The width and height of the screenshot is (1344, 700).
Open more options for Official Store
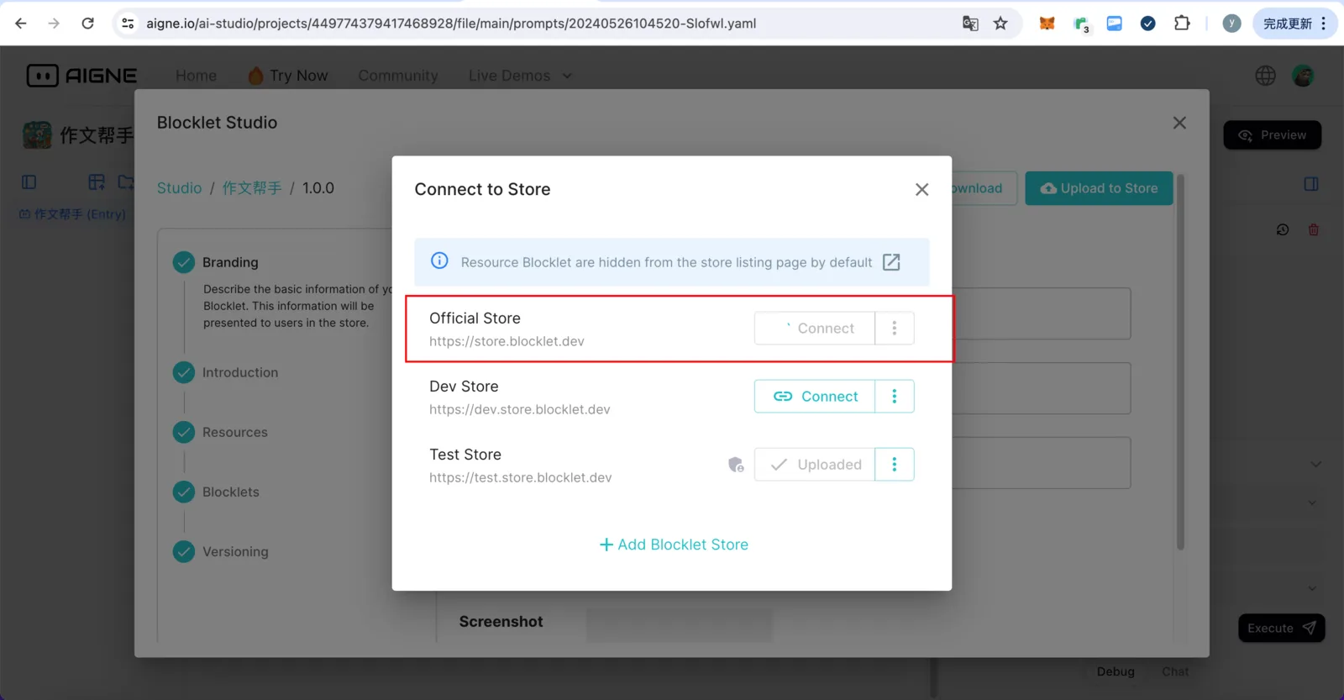[x=895, y=329]
